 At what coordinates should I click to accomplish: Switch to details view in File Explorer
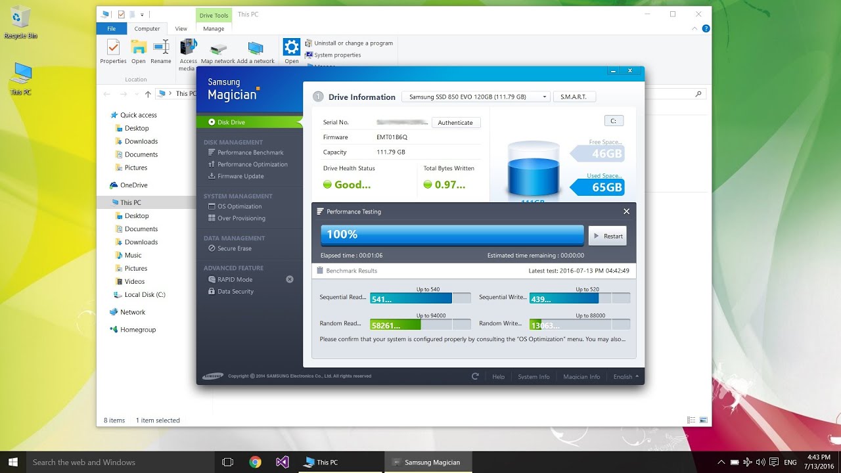pos(691,420)
